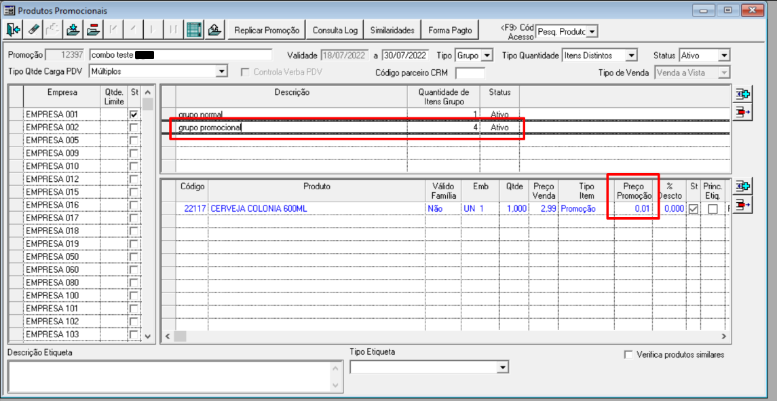Expand Tipo Qtde Carga PDV dropdown
Viewport: 777px width, 401px height.
tap(221, 72)
